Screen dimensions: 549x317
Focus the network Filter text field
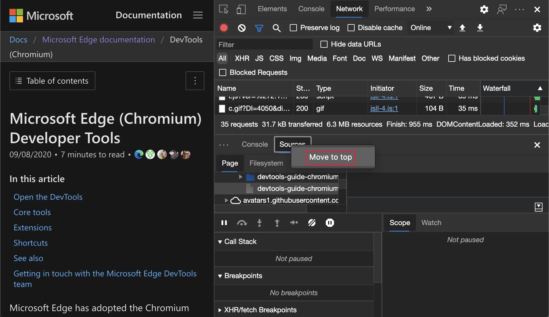tap(265, 44)
